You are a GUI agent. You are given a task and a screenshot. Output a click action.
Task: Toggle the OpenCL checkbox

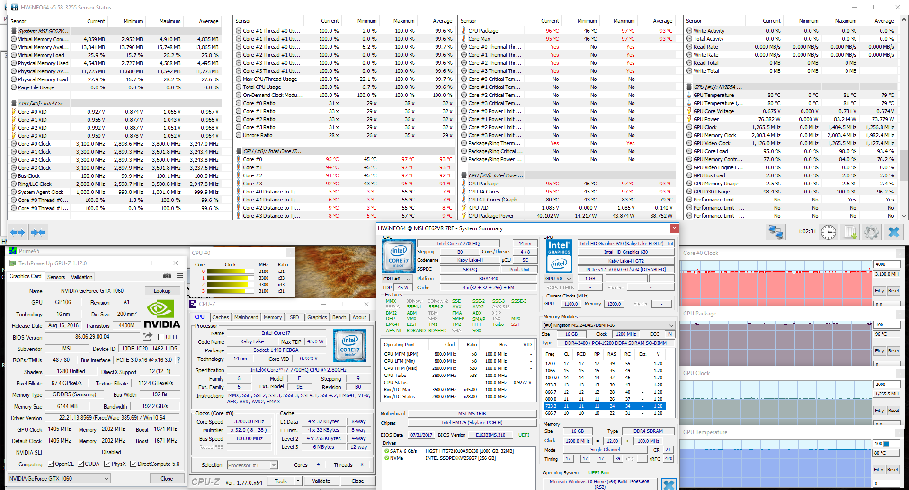click(x=51, y=464)
